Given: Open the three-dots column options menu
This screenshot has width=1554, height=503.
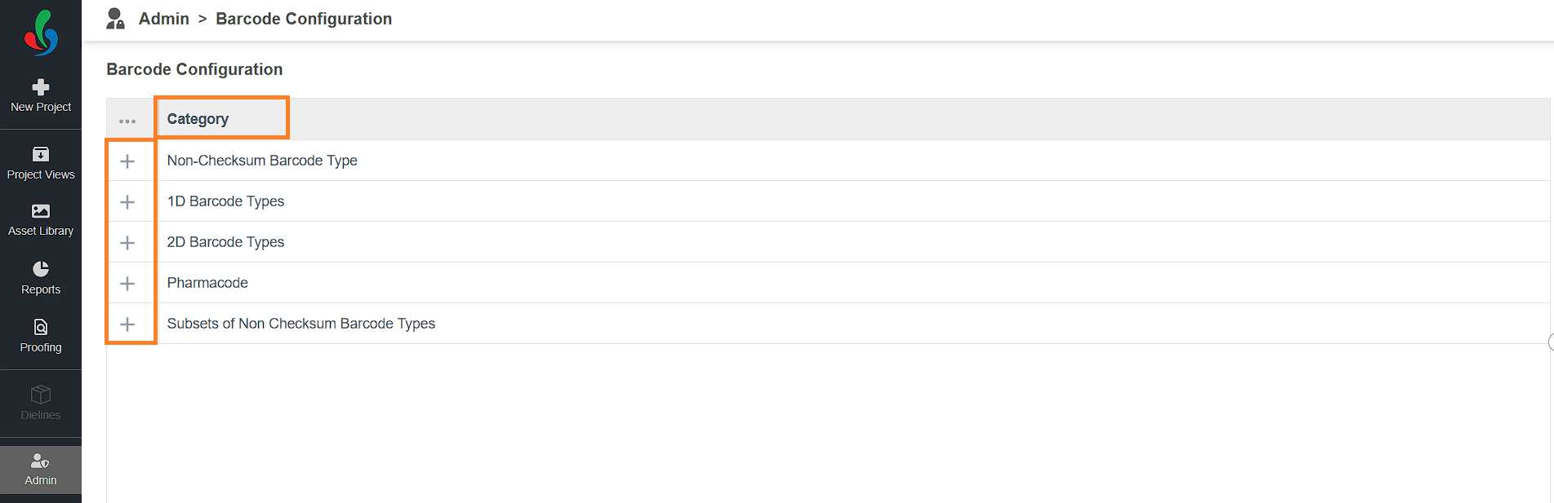Looking at the screenshot, I should click(127, 121).
